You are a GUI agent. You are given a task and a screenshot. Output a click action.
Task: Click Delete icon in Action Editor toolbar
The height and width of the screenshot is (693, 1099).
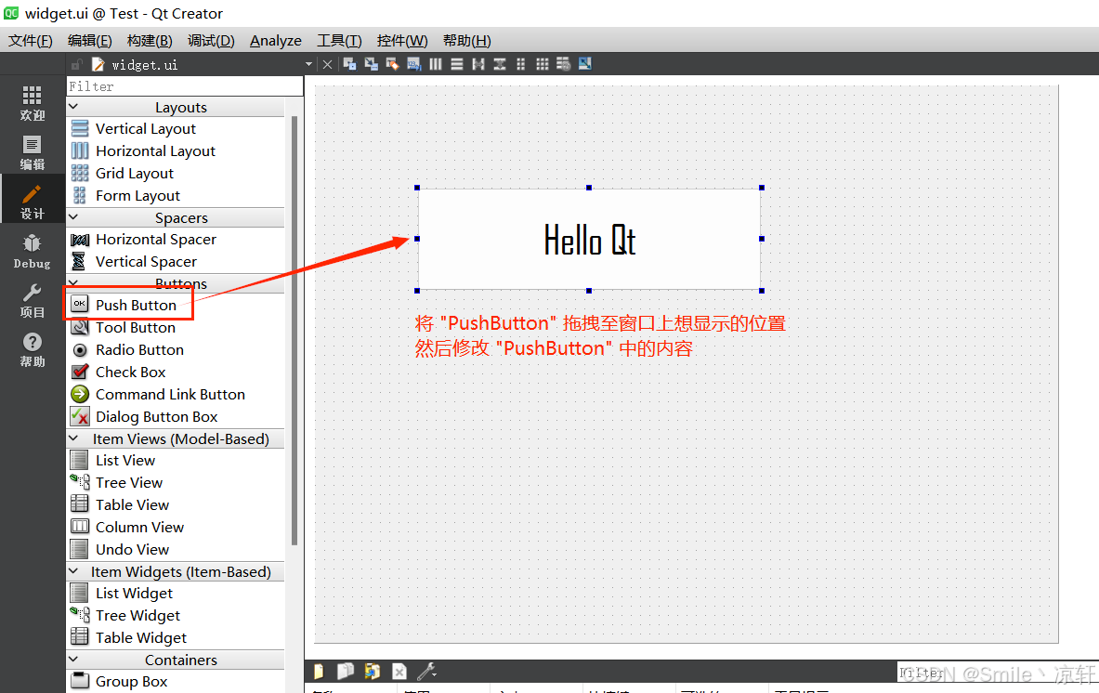399,672
